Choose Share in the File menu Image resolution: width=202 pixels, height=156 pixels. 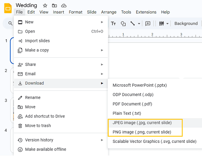coord(61,64)
